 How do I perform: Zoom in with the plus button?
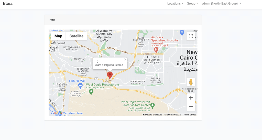(191, 98)
